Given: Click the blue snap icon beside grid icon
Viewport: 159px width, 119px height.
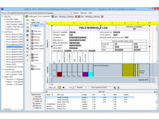Looking at the screenshot, I should tap(63, 88).
